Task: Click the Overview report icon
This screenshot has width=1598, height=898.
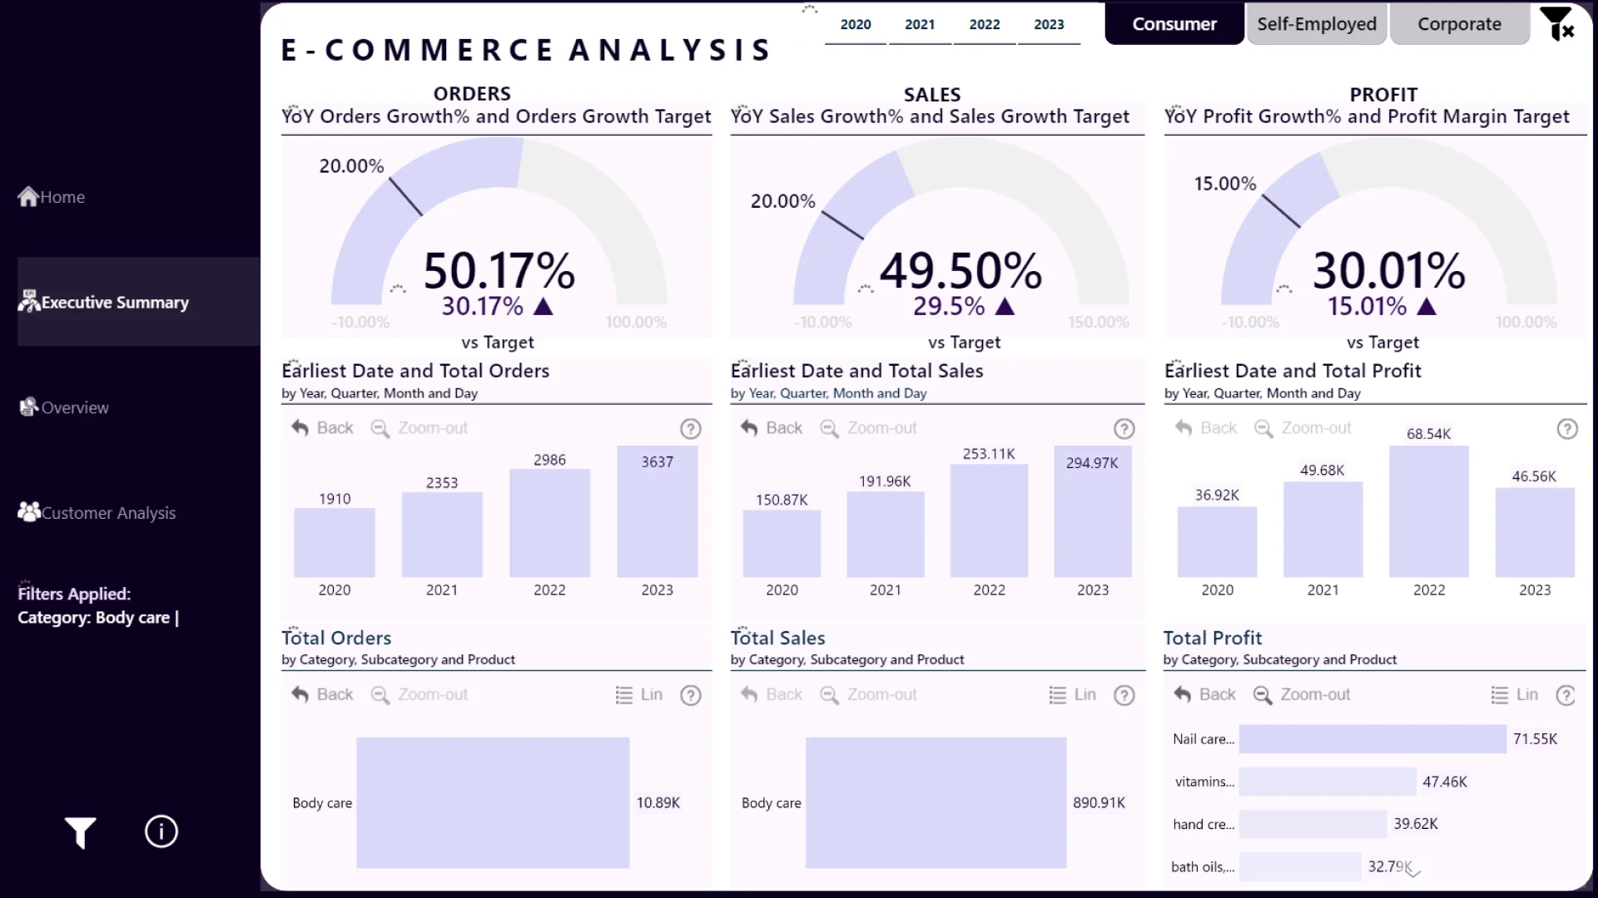Action: click(x=29, y=407)
